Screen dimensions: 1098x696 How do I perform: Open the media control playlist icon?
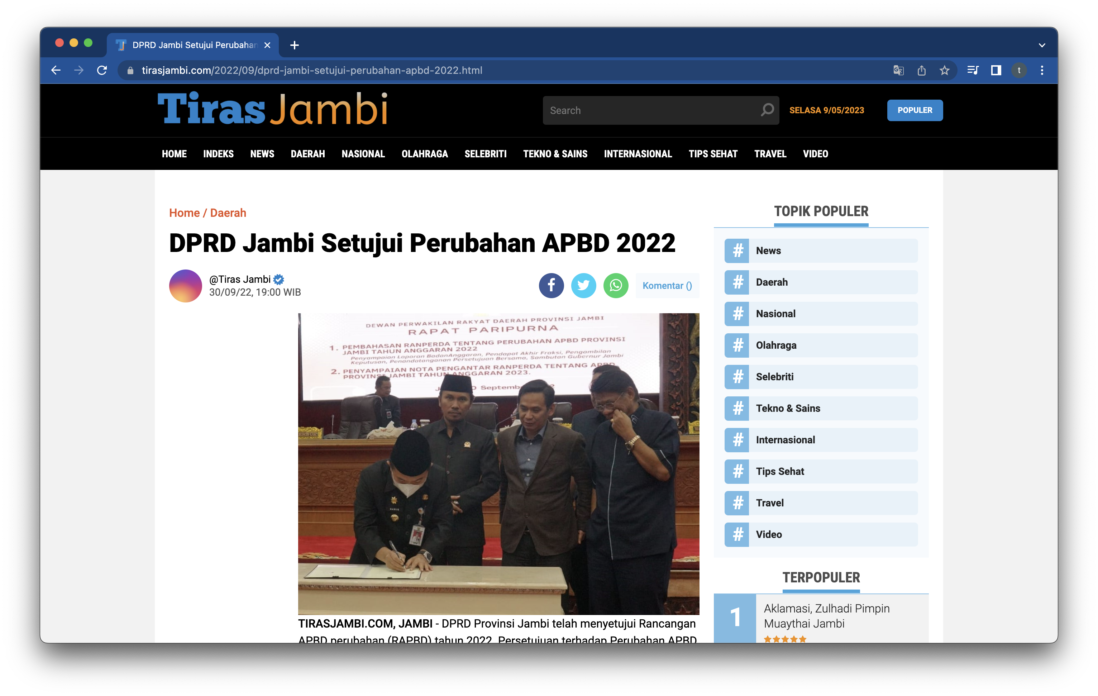[973, 70]
